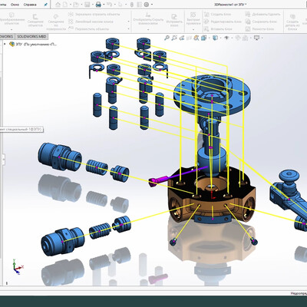
Task: Expand Линейный массив эскиза dropdown arrow
Action: (x=128, y=21)
